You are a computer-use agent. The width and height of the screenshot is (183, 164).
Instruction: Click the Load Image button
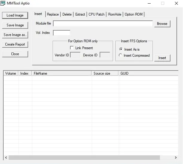click(x=15, y=15)
